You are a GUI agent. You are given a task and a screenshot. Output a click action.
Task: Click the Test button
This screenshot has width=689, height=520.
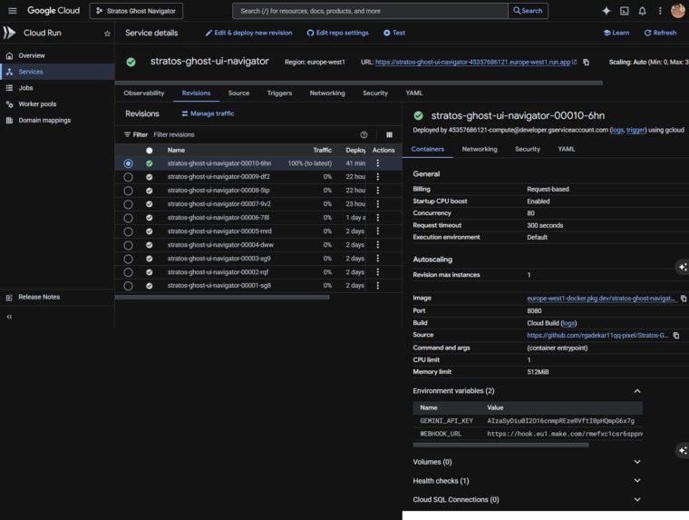(x=394, y=33)
